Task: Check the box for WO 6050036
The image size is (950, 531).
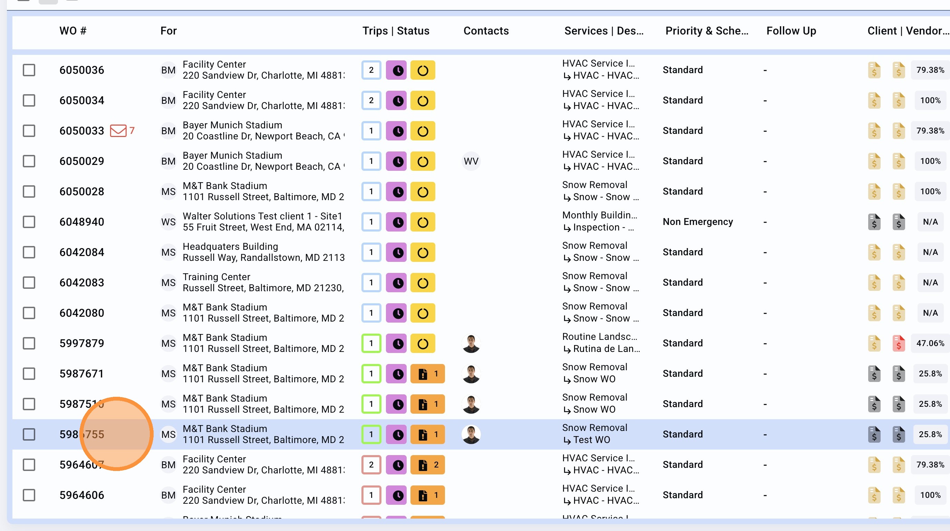Action: [29, 70]
